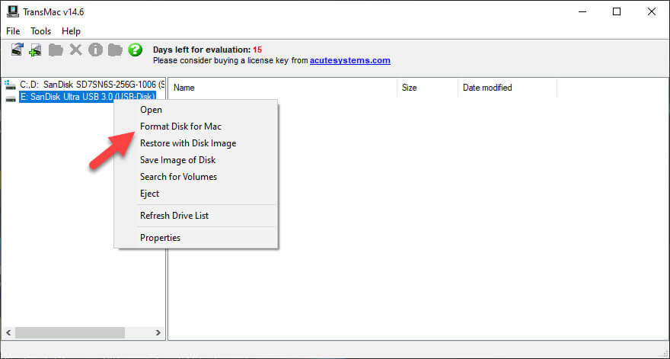Screen dimensions: 670x359
Task: Click the TransMac app icon in title bar
Action: 12,11
